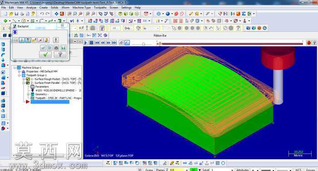Screen dimensions: 318x171
Task: Click the Gview button in status bar
Action: point(149,170)
